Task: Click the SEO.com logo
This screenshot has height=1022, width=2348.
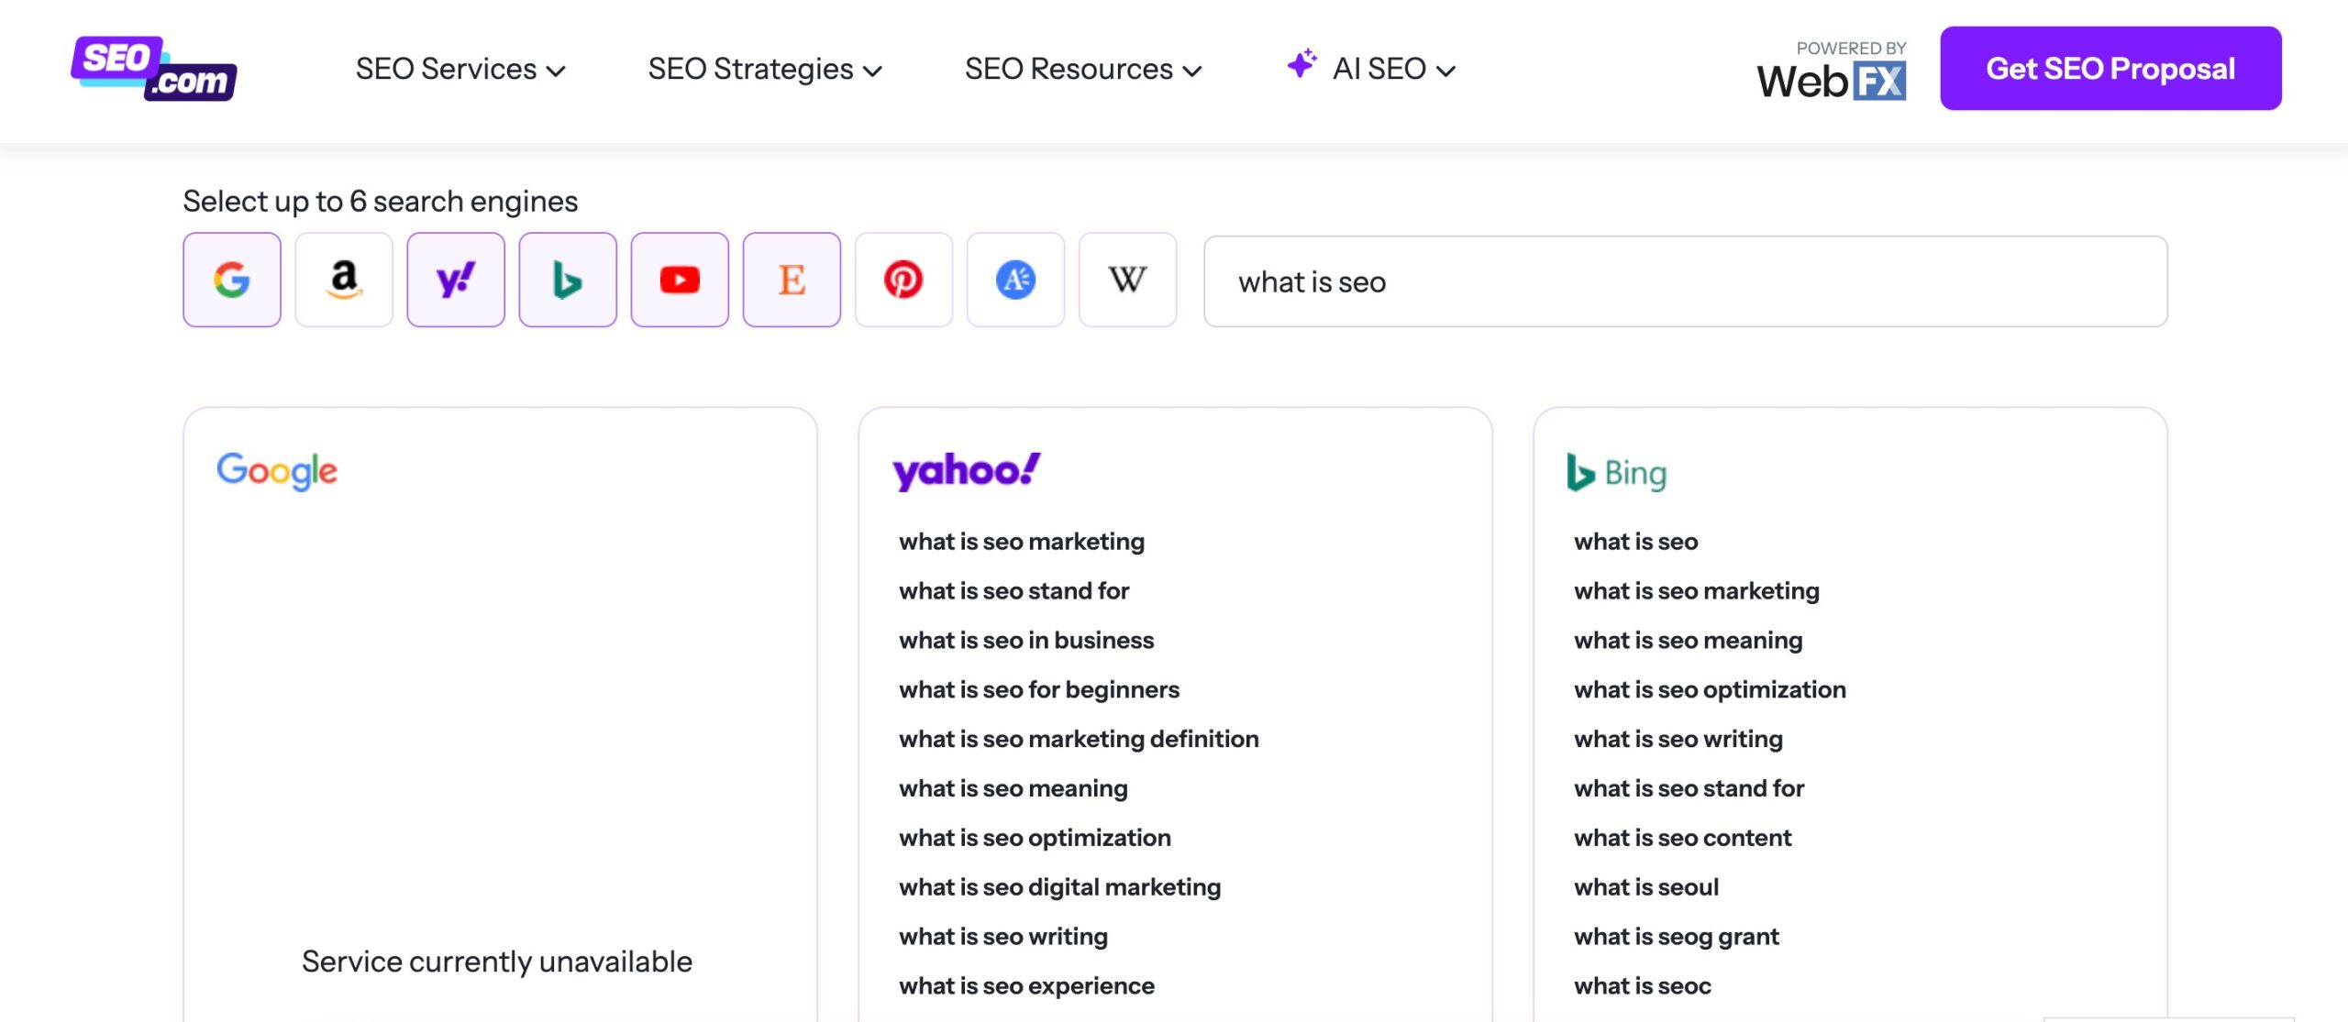Action: point(154,69)
